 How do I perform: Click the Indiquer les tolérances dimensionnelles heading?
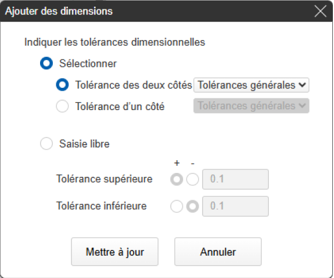(115, 42)
